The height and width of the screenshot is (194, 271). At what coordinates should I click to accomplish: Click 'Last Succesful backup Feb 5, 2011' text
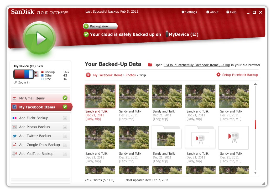point(112,12)
